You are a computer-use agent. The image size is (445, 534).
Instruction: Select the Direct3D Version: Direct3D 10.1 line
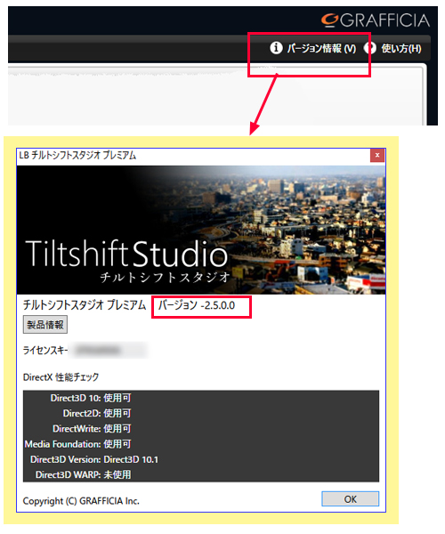click(x=94, y=459)
